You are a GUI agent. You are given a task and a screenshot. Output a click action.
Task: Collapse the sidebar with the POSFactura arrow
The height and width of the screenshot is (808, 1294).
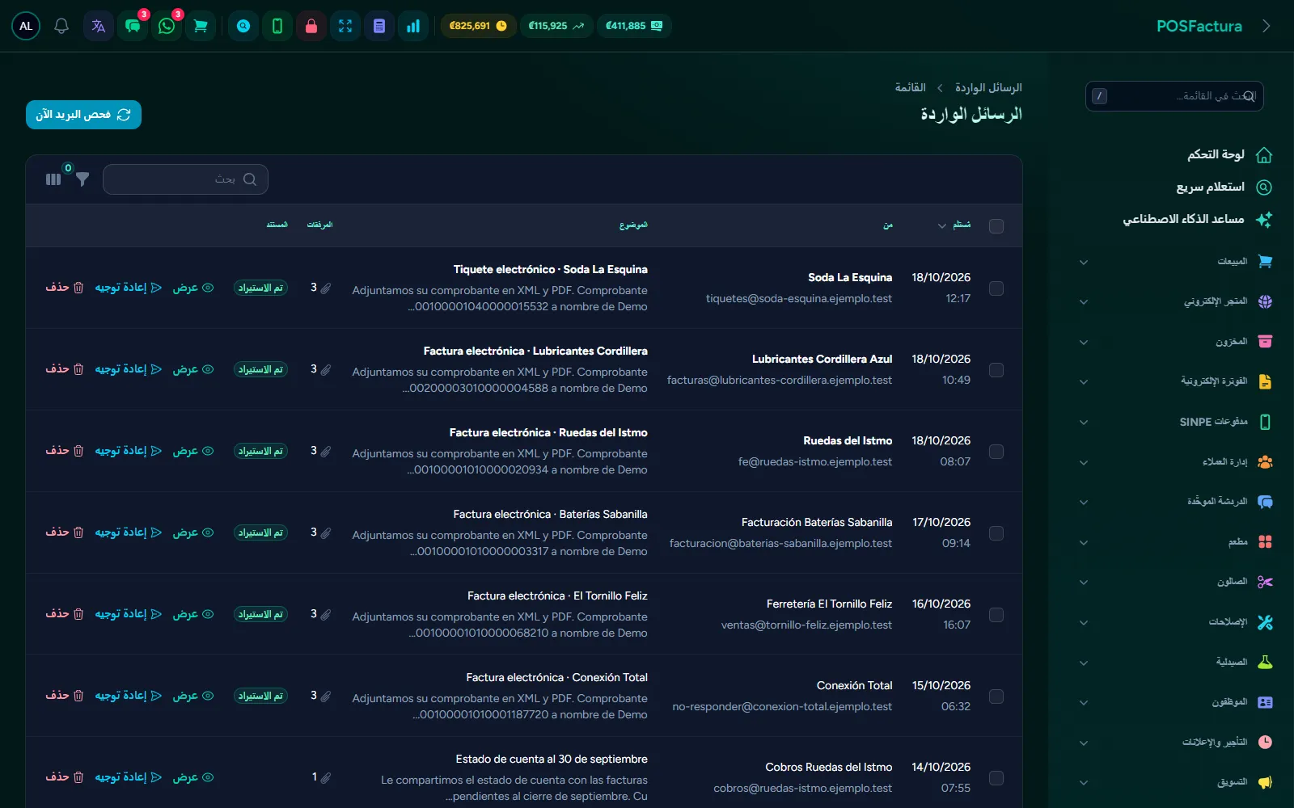[x=1267, y=26]
